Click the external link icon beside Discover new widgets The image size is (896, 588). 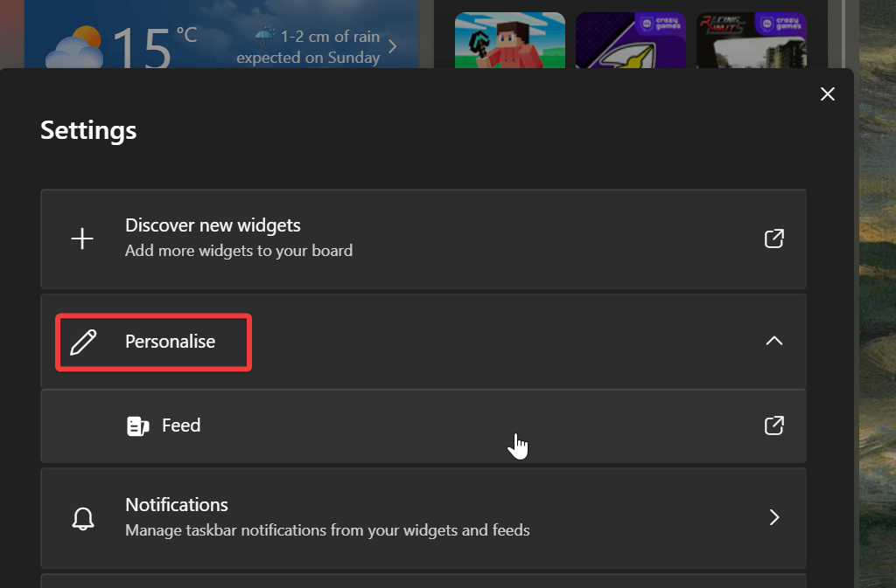[773, 239]
